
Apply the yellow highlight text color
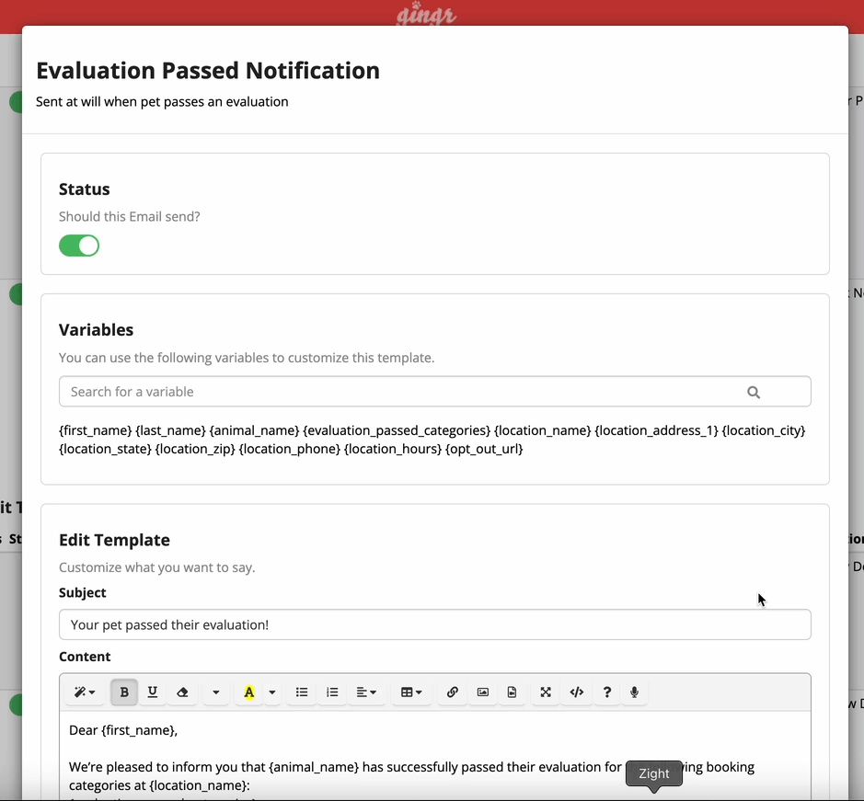(249, 692)
